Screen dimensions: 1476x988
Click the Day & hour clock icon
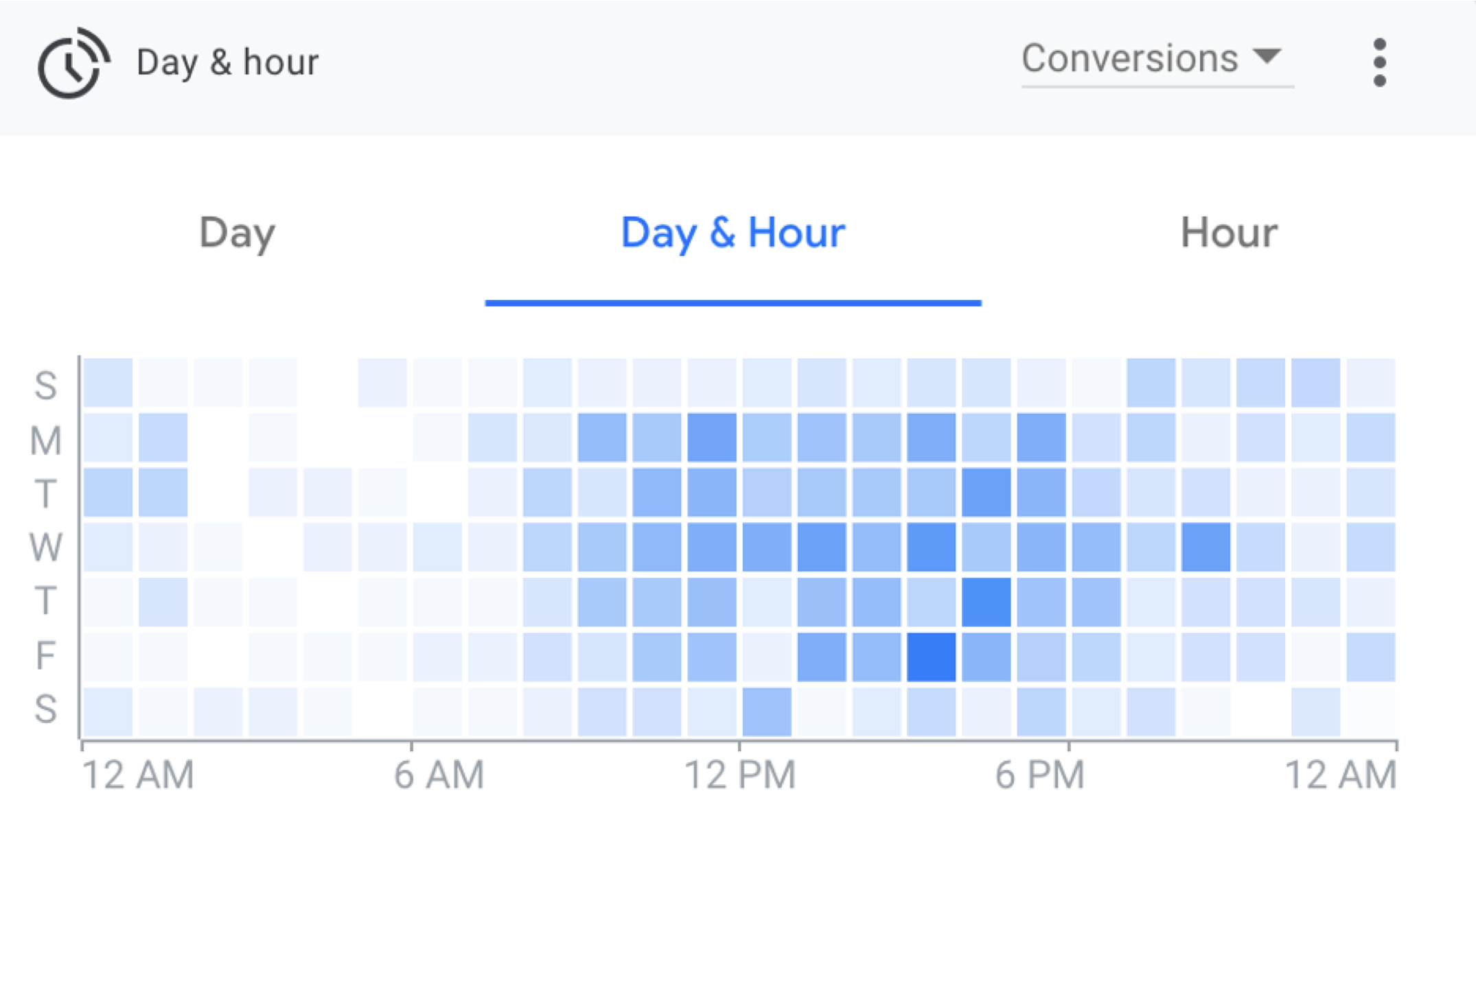pos(73,63)
